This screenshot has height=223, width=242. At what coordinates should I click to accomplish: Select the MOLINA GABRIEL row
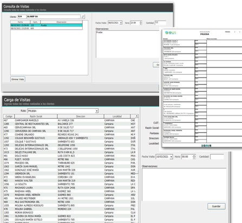pyautogui.click(x=69, y=209)
